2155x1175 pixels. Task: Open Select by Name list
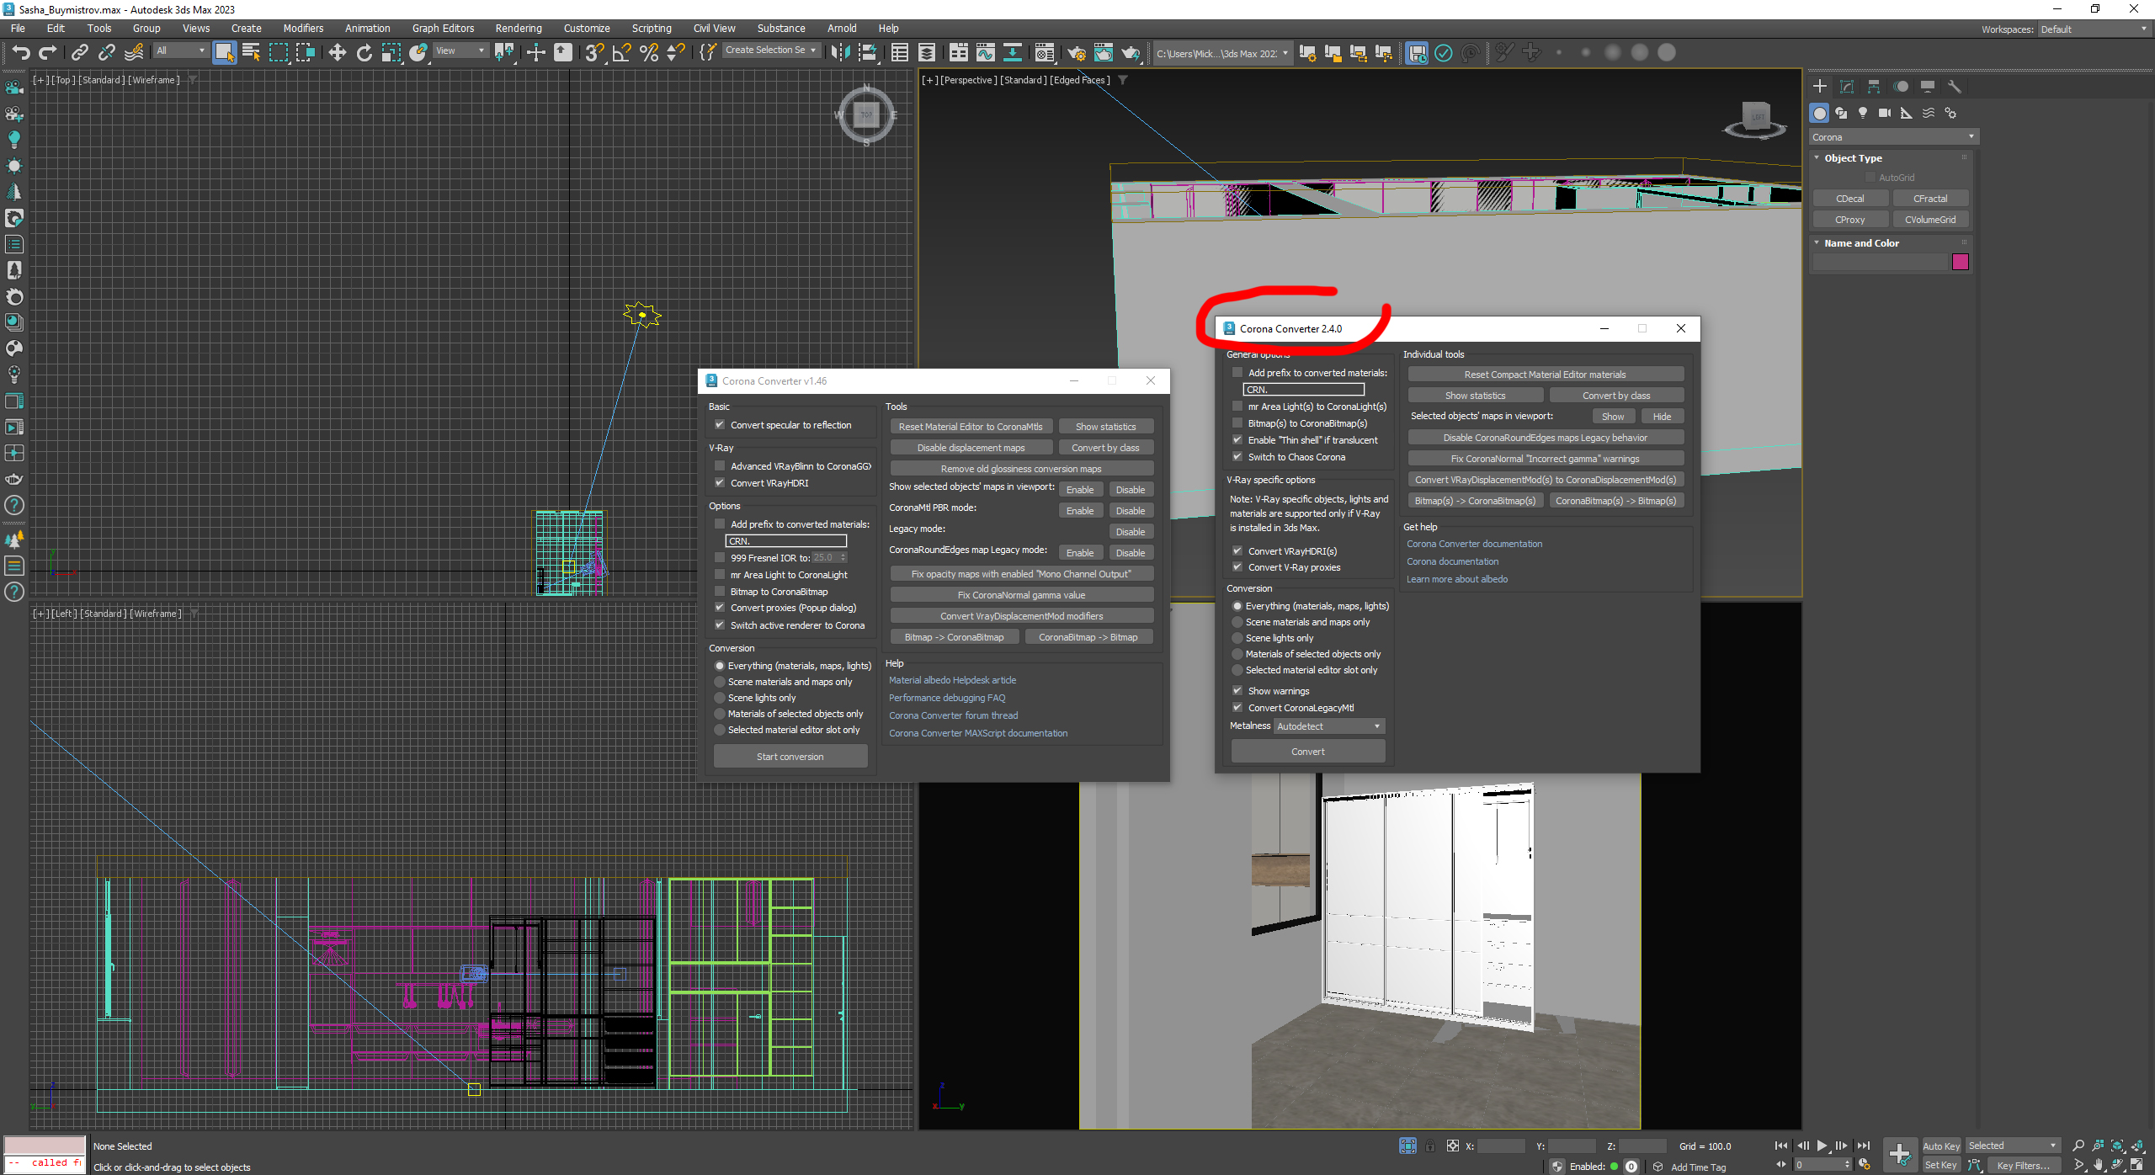[251, 53]
